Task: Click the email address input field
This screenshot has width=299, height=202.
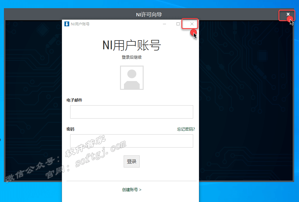Action: [x=132, y=112]
